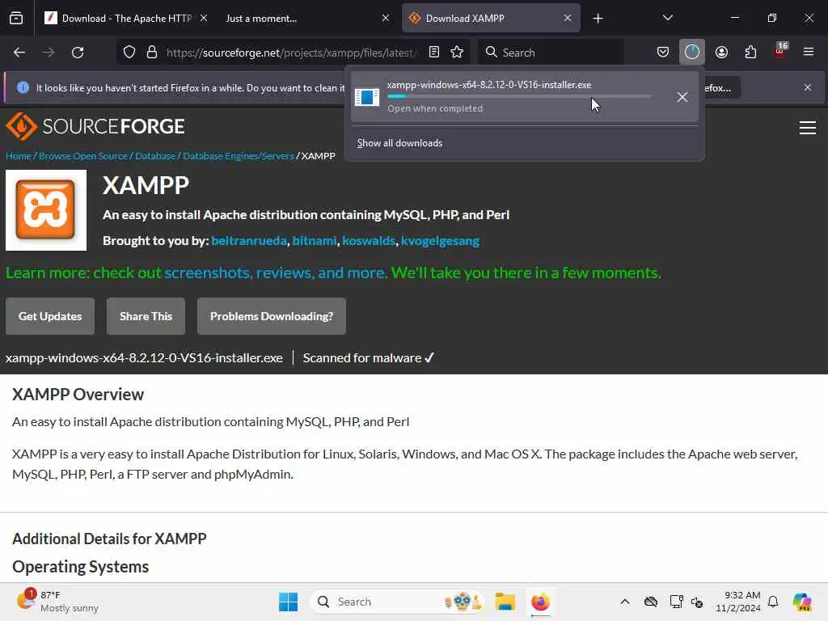Visit beltranrueda profile link

point(249,241)
